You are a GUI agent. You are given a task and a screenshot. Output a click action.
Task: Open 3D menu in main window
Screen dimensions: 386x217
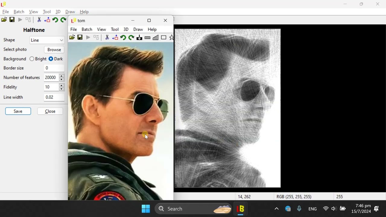click(58, 12)
